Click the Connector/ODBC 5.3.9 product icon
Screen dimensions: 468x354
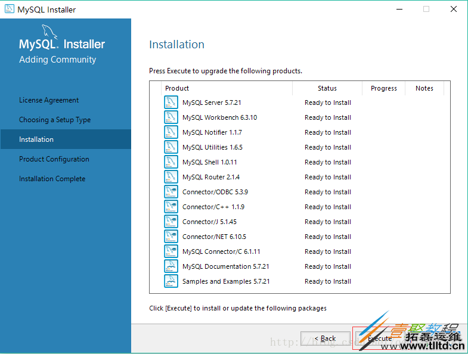171,192
